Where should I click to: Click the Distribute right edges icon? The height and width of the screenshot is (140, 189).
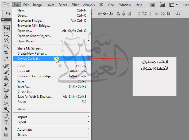coord(168,13)
